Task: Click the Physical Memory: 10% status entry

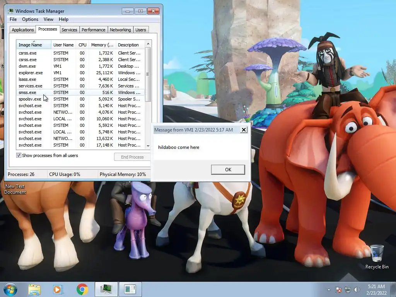Action: [x=123, y=174]
